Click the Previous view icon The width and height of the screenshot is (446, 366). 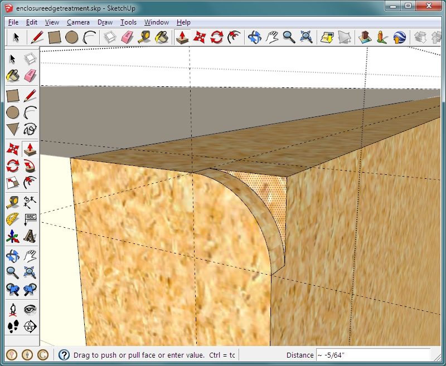tap(12, 290)
